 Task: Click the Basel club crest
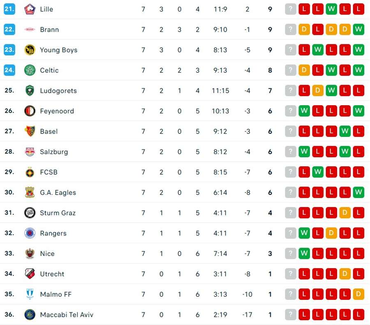click(30, 131)
